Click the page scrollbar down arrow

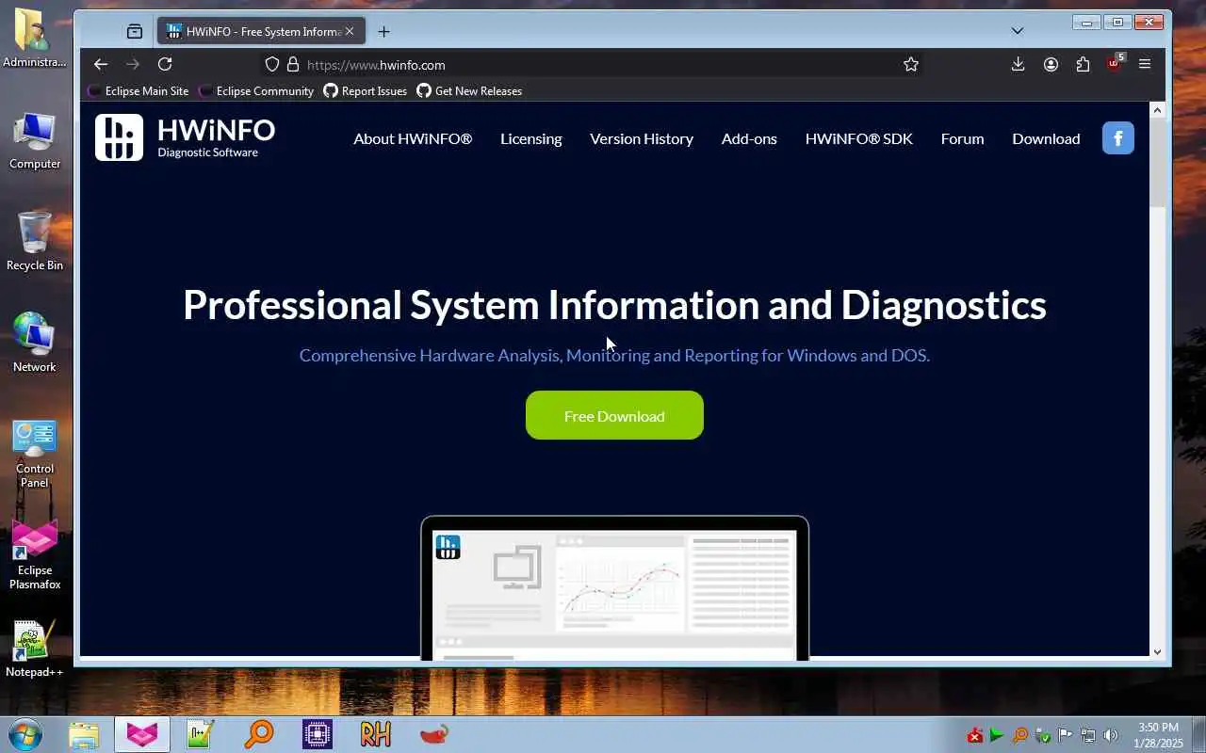click(1158, 651)
